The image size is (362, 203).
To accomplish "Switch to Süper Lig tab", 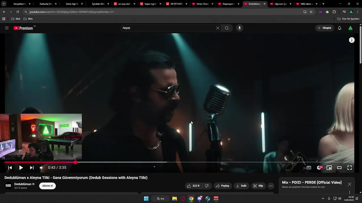I will coord(150,4).
